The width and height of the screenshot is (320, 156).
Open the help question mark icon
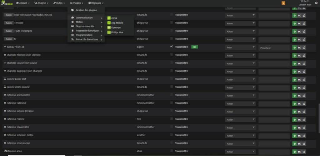316,3
